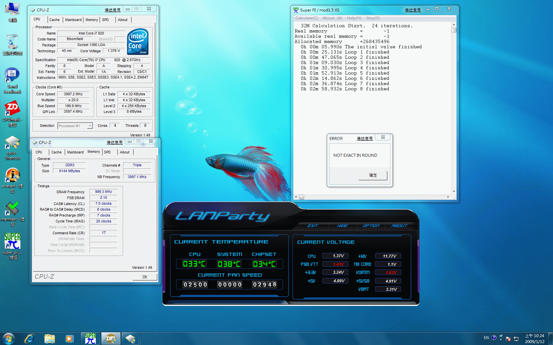
Task: Click Super PI vertical scrollbar up arrow
Action: 454,25
